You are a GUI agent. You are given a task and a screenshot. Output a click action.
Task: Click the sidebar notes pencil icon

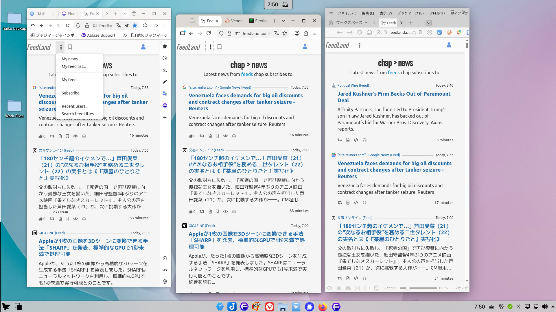(x=165, y=82)
